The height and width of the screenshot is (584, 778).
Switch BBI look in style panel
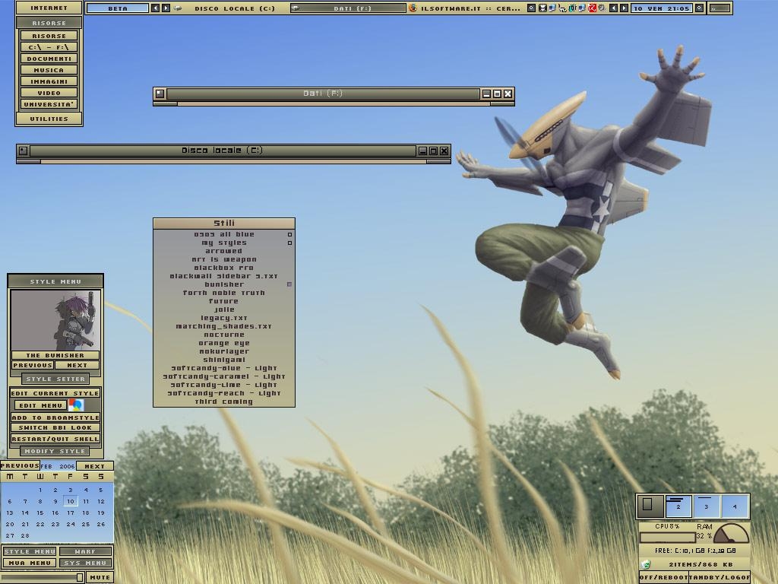tap(55, 427)
